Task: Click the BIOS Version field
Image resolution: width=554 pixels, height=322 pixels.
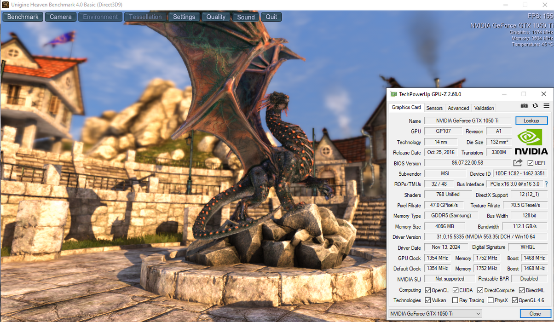Action: tap(467, 163)
